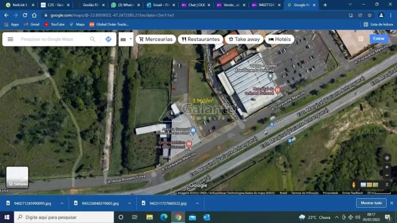Open File Explorer from the taskbar
Viewport: 397px width, 223px height.
pyautogui.click(x=149, y=217)
